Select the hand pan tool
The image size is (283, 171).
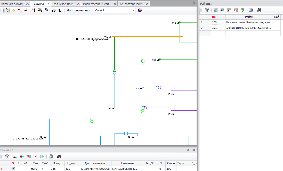pos(7,10)
